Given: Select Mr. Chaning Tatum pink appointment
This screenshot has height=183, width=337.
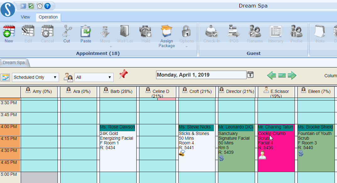Looking at the screenshot, I should click(x=276, y=148).
